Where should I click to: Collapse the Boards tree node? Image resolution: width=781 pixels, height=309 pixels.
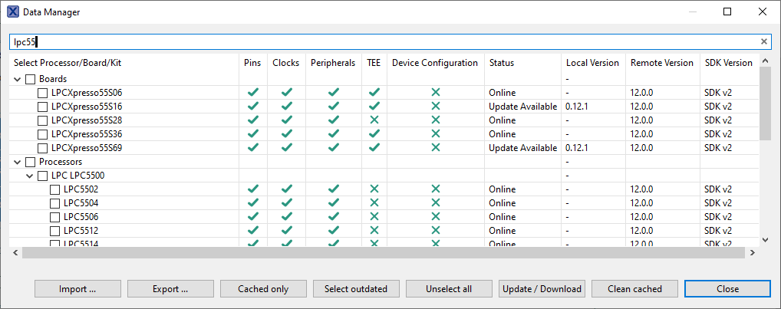tap(18, 79)
